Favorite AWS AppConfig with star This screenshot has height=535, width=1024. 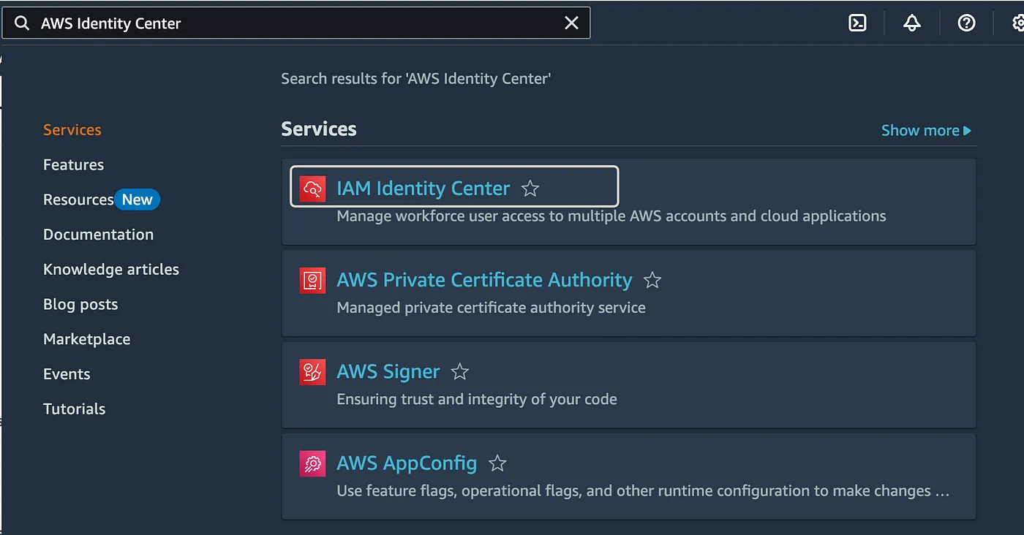[x=497, y=463]
